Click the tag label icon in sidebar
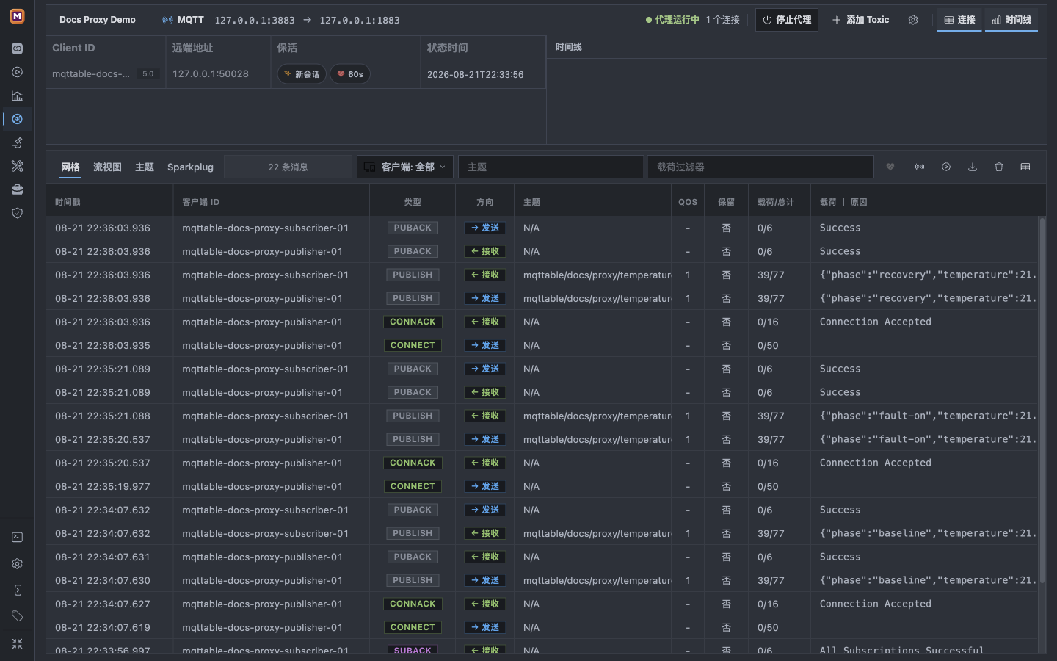The width and height of the screenshot is (1057, 661). click(x=17, y=616)
